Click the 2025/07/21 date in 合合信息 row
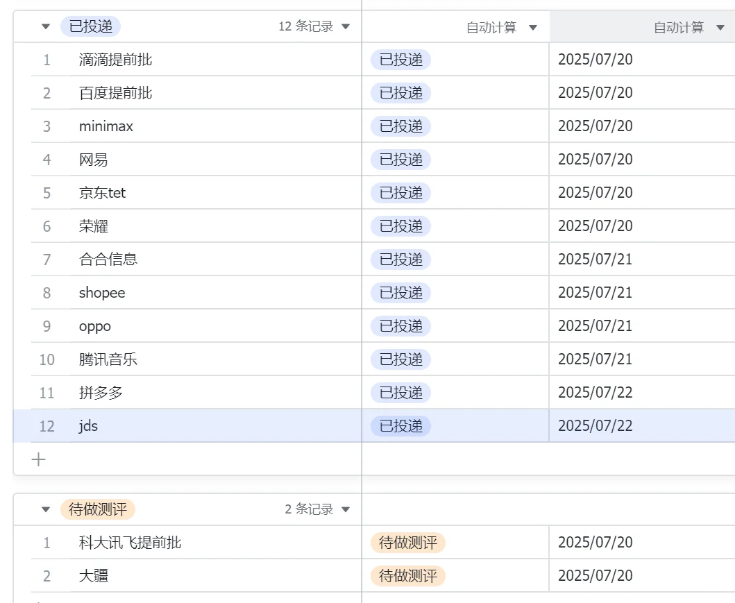Viewport: 735px width, 603px height. (x=595, y=259)
